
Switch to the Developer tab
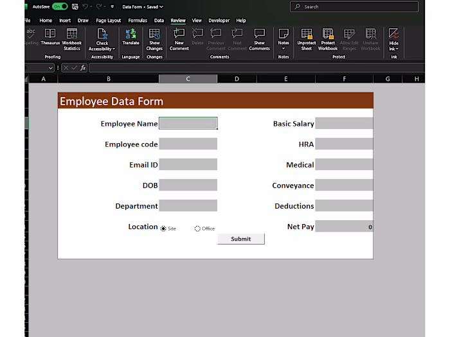(x=219, y=21)
